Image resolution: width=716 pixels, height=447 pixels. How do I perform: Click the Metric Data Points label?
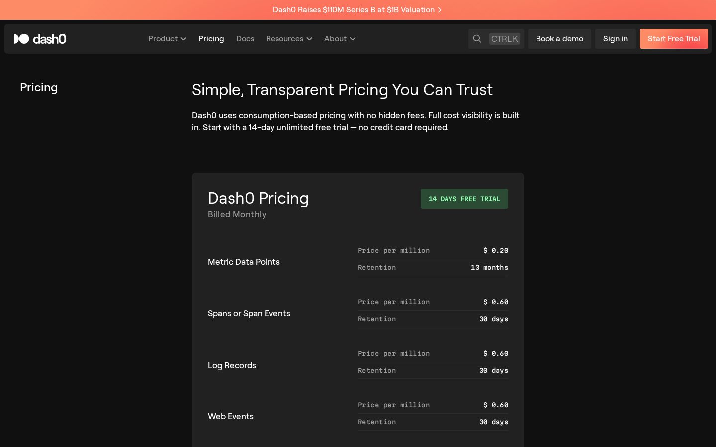244,262
